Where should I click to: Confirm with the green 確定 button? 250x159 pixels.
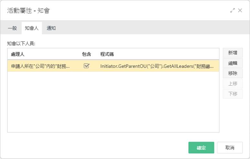pyautogui.click(x=201, y=147)
